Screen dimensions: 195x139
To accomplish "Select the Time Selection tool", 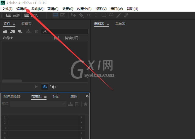I will coord(96,15).
